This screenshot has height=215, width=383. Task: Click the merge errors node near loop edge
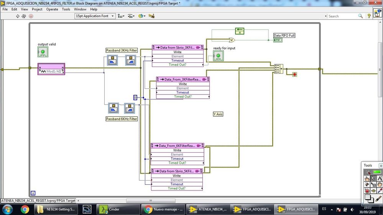(278, 69)
